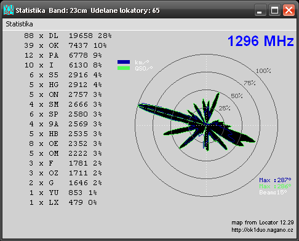Screen dimensions: 299x241
Task: Click the blue km/° legend swatch
Action: pos(124,62)
